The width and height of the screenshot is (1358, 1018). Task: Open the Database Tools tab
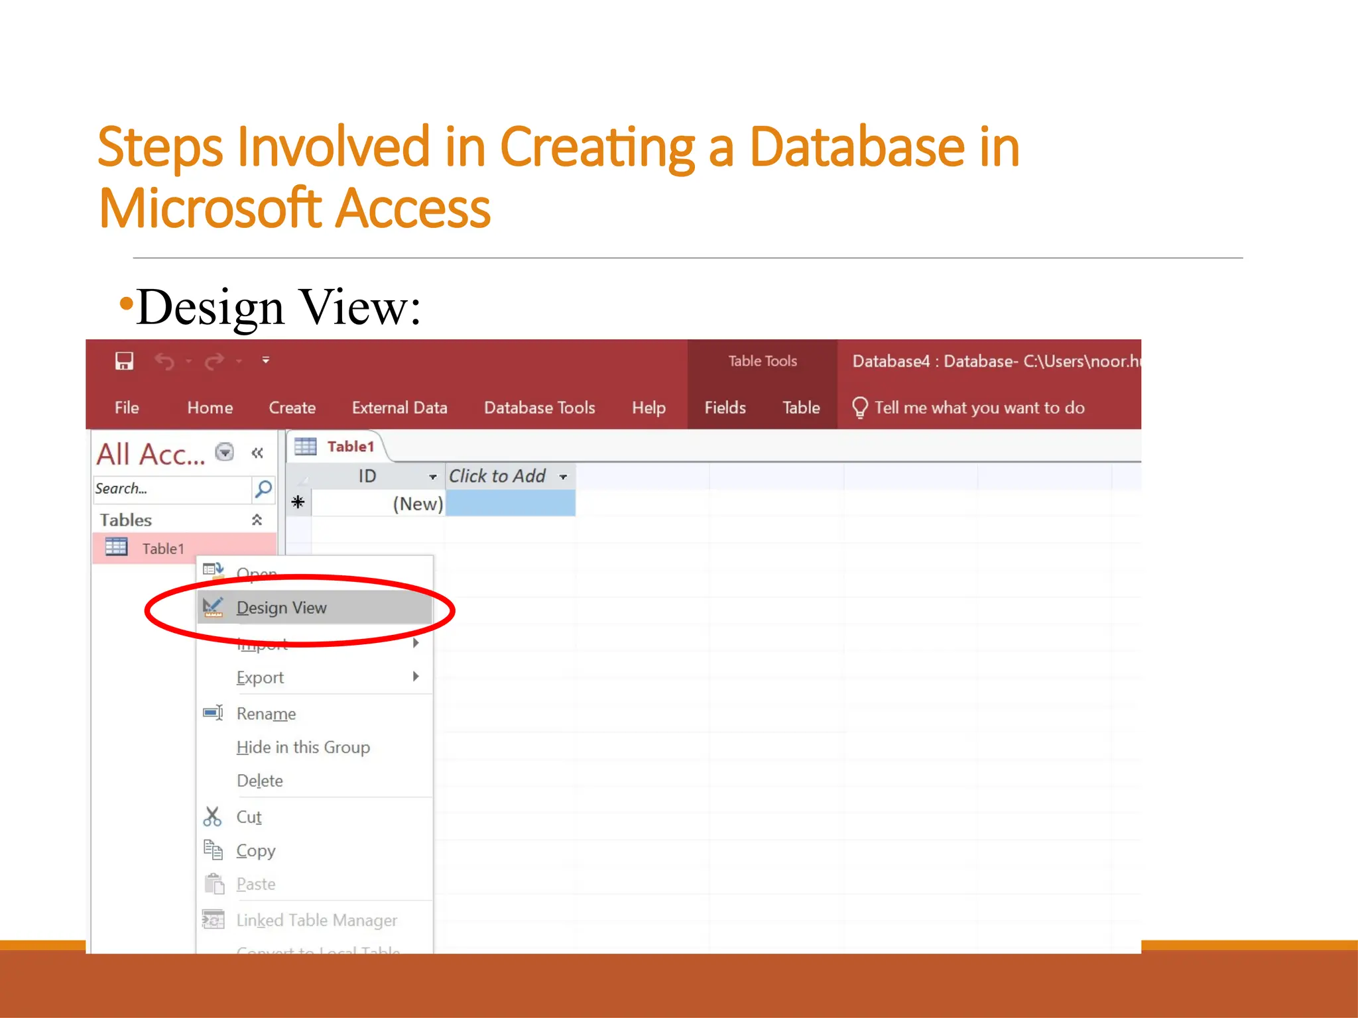(539, 408)
